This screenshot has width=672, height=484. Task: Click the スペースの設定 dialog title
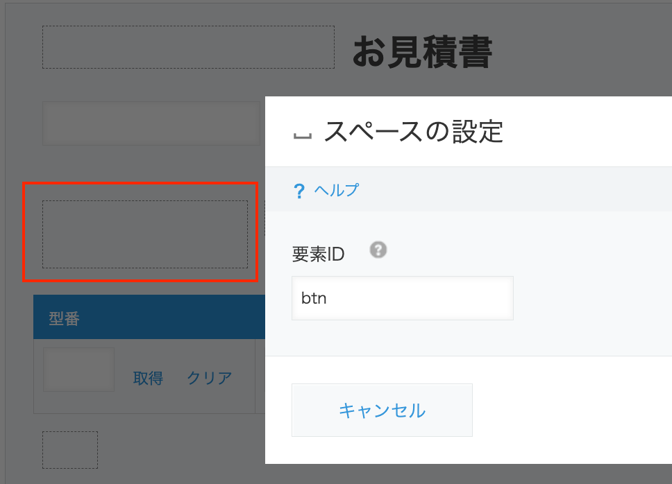(413, 131)
